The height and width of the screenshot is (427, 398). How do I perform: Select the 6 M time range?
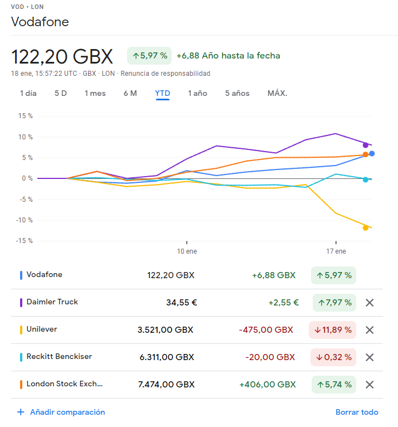[130, 93]
